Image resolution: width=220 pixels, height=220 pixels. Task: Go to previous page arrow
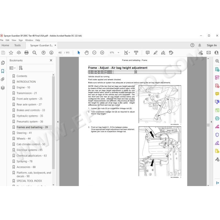click(x=43, y=52)
